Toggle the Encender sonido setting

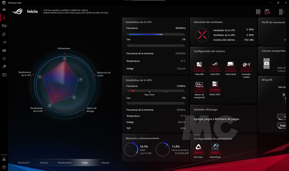[246, 66]
